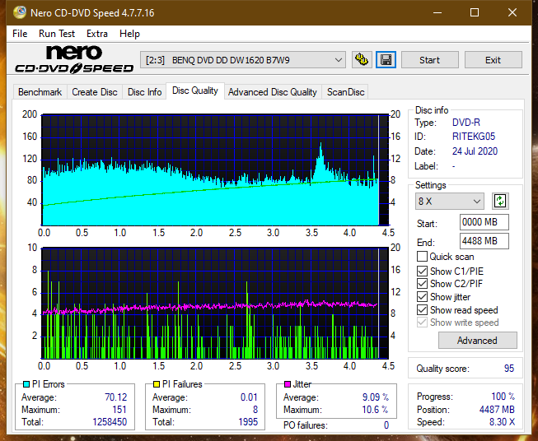Switch to the Advanced Disc Quality tab
The width and height of the screenshot is (538, 441).
click(273, 92)
